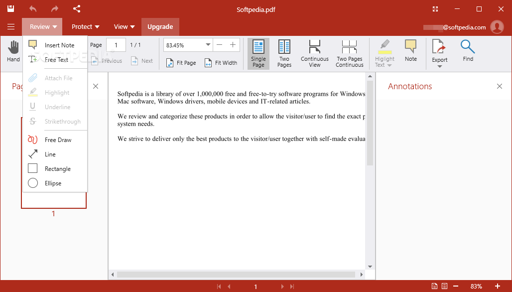The image size is (512, 292).
Task: Go to previous page in status bar
Action: point(229,287)
